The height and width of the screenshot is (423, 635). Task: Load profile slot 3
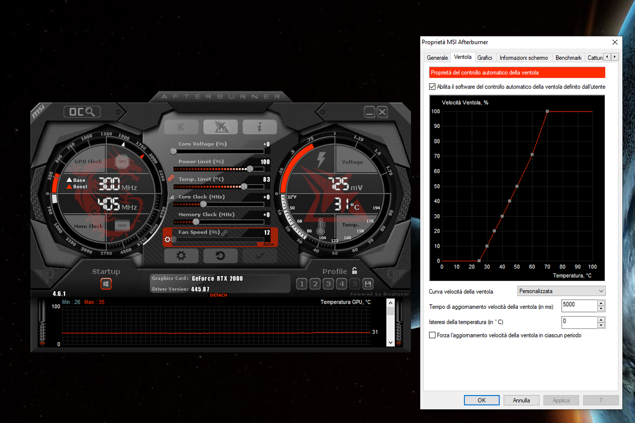[328, 284]
